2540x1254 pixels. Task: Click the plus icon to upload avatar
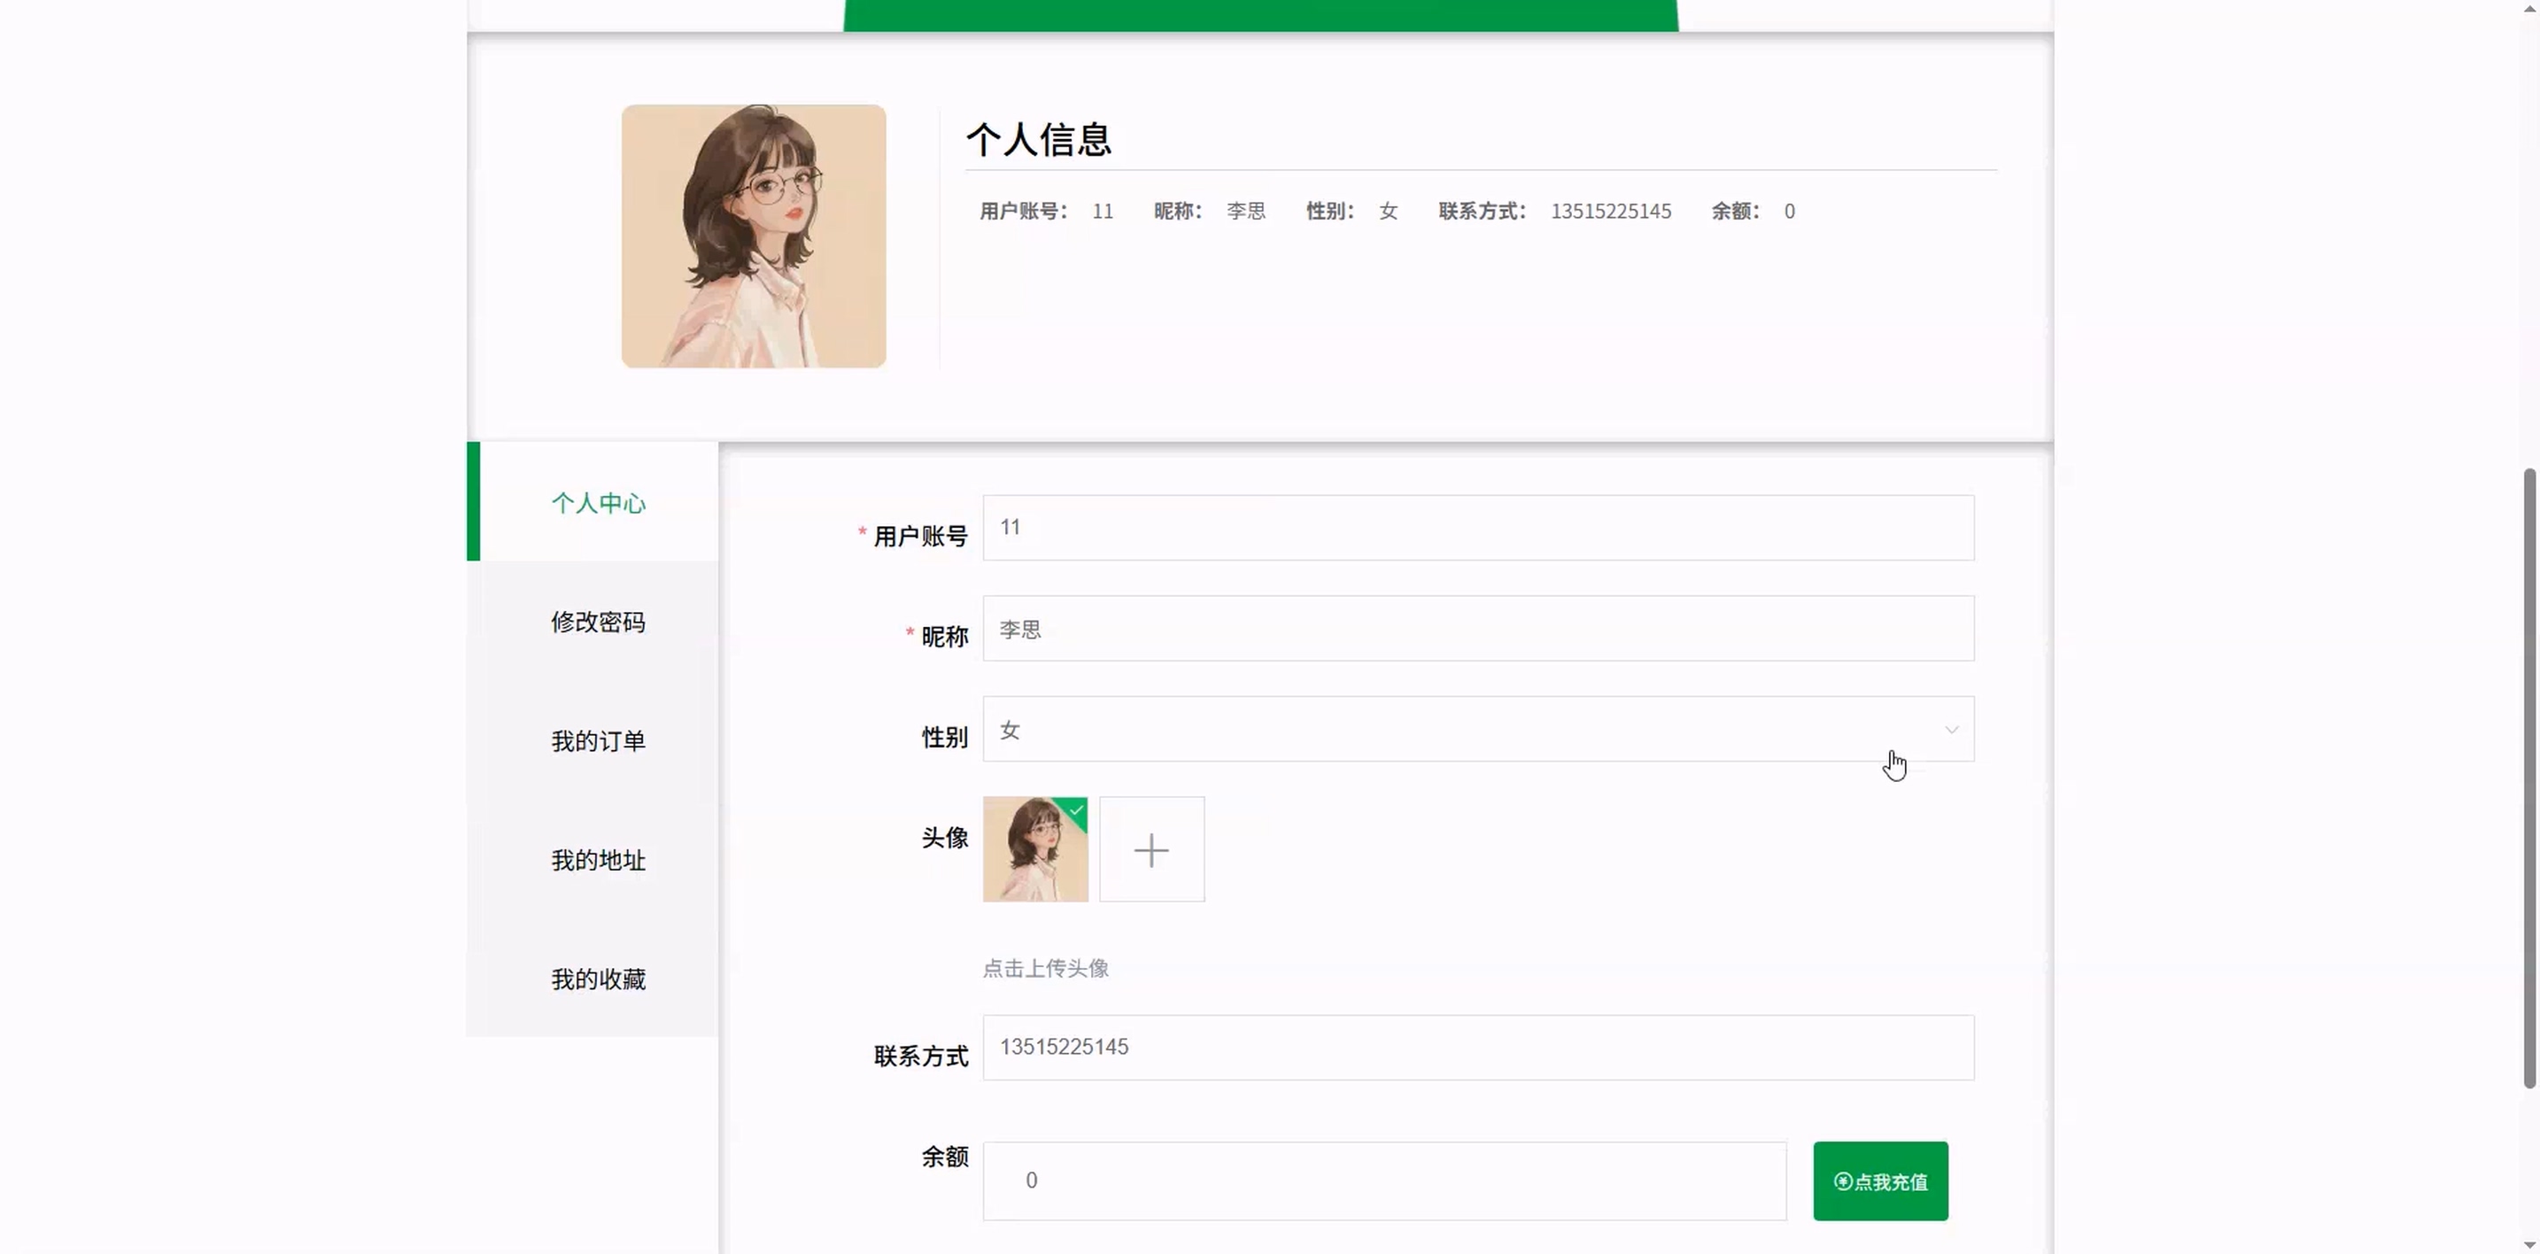click(x=1150, y=850)
